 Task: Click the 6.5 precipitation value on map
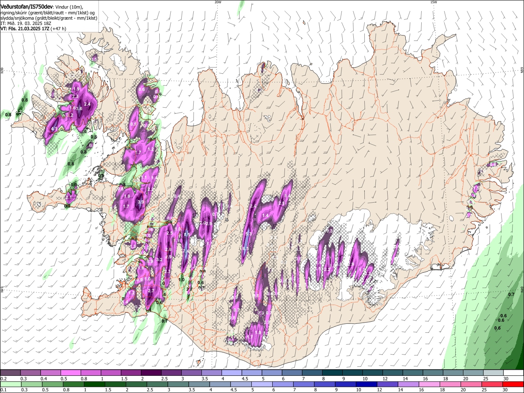(x=246, y=248)
